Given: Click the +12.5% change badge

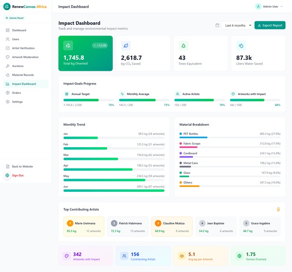Looking at the screenshot, I should pos(100,46).
